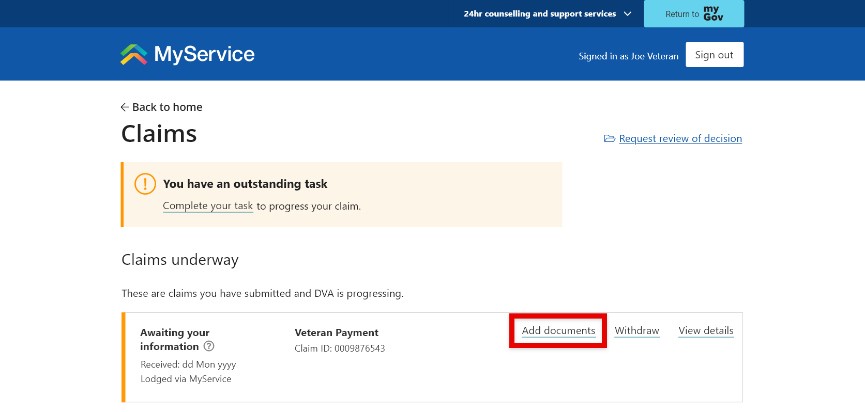Open Request review of decision link

pos(680,138)
